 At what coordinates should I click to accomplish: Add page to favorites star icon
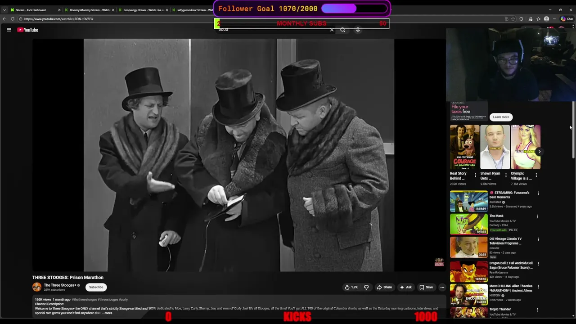[x=513, y=19]
